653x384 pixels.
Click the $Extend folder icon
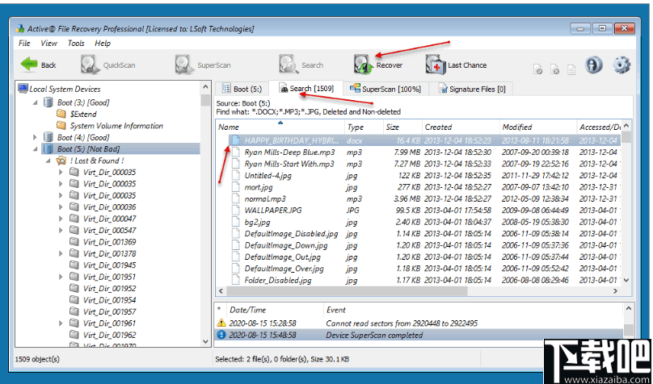pyautogui.click(x=61, y=114)
